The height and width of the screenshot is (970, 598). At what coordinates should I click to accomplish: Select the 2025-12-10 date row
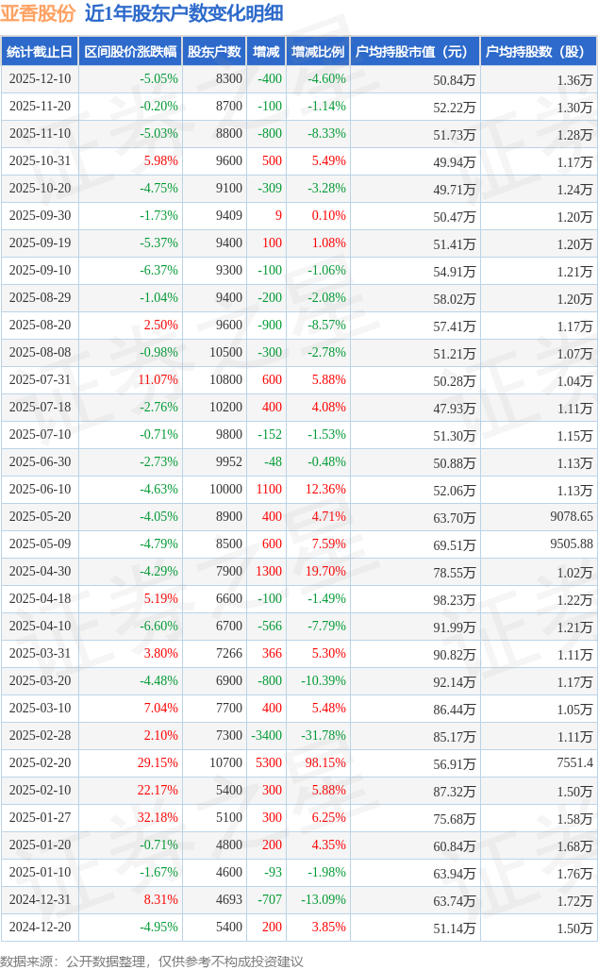pos(40,79)
